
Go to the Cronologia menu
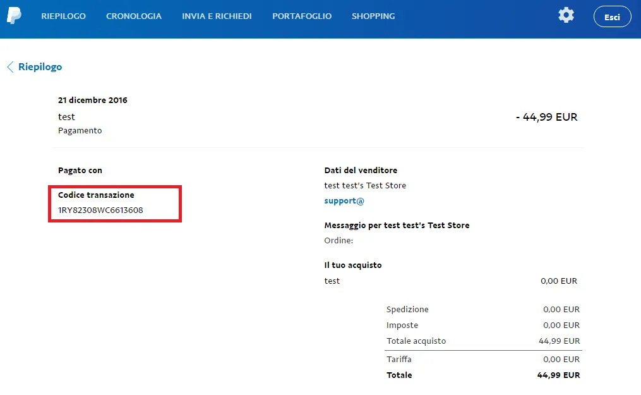pyautogui.click(x=134, y=16)
